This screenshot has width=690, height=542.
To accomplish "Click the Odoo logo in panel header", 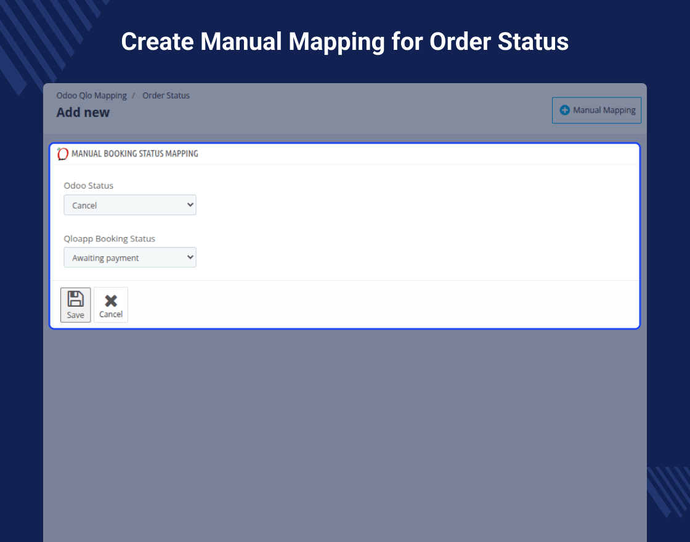I will [62, 153].
